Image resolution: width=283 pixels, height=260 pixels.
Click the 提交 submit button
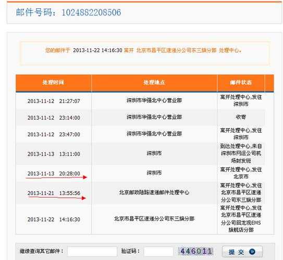tap(242, 252)
